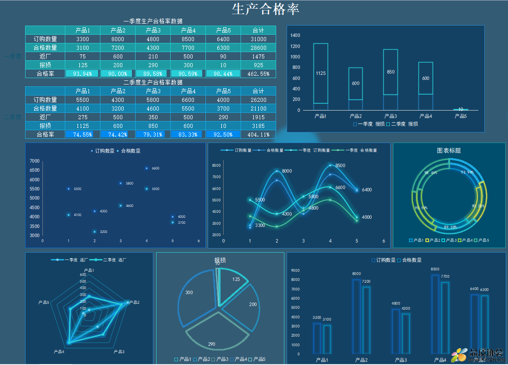The height and width of the screenshot is (365, 508).
Task: Click the 产品1 bar labeled 3100
Action: click(327, 339)
